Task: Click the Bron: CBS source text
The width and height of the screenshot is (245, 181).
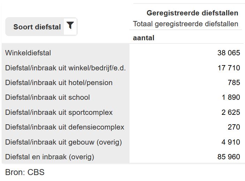Action: pos(25,172)
